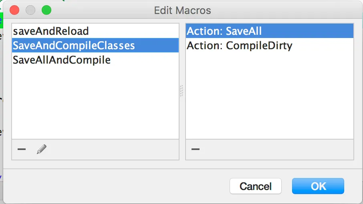Confirm changes with the OK button
This screenshot has width=363, height=204.
[318, 186]
